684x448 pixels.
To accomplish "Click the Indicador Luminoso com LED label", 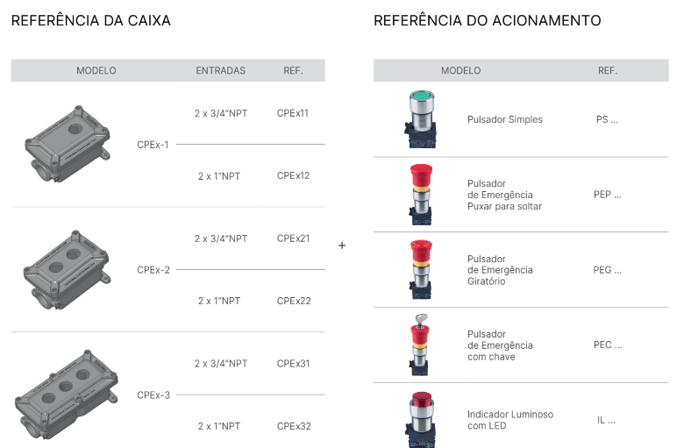I will (510, 420).
